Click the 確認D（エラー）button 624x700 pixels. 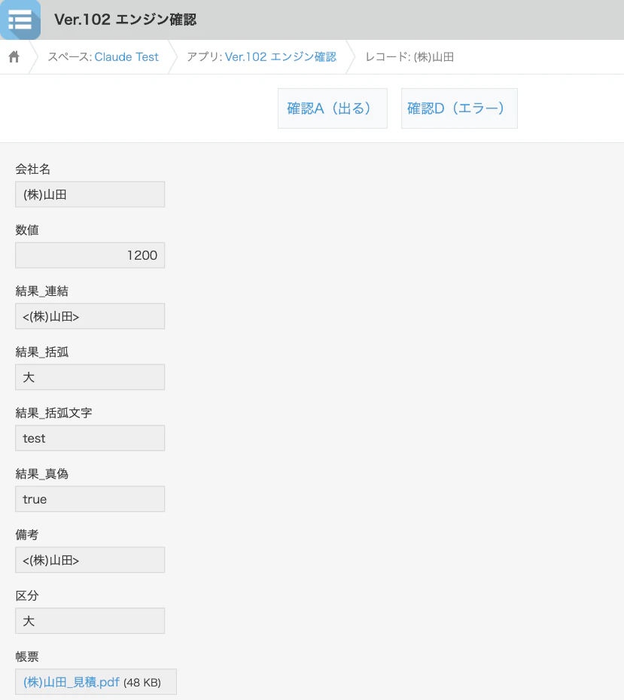459,108
